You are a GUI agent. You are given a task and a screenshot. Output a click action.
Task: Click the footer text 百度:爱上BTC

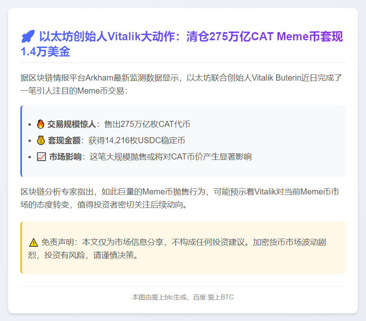click(213, 297)
